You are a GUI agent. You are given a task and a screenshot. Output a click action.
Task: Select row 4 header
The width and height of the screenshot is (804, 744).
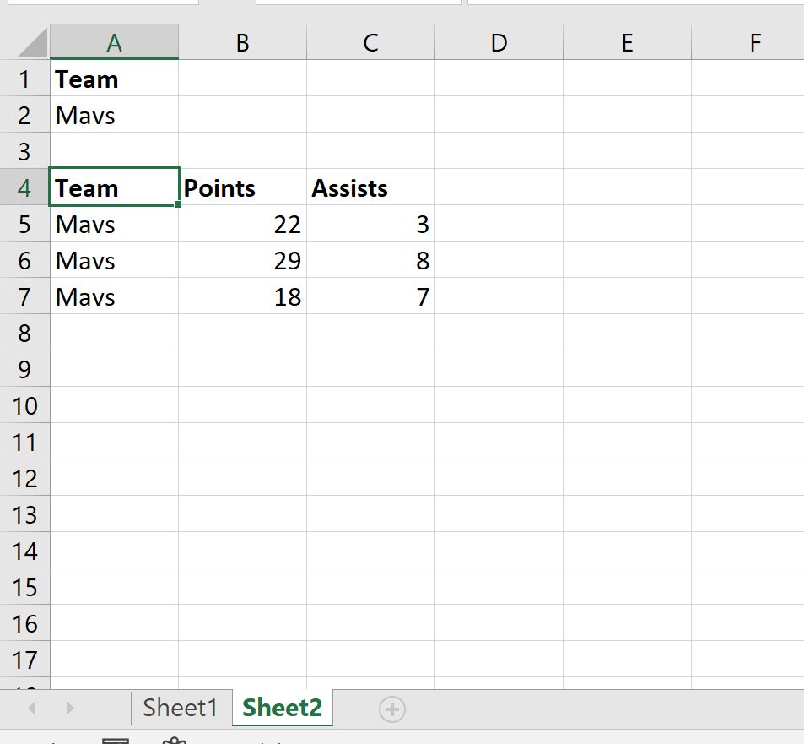pos(24,187)
